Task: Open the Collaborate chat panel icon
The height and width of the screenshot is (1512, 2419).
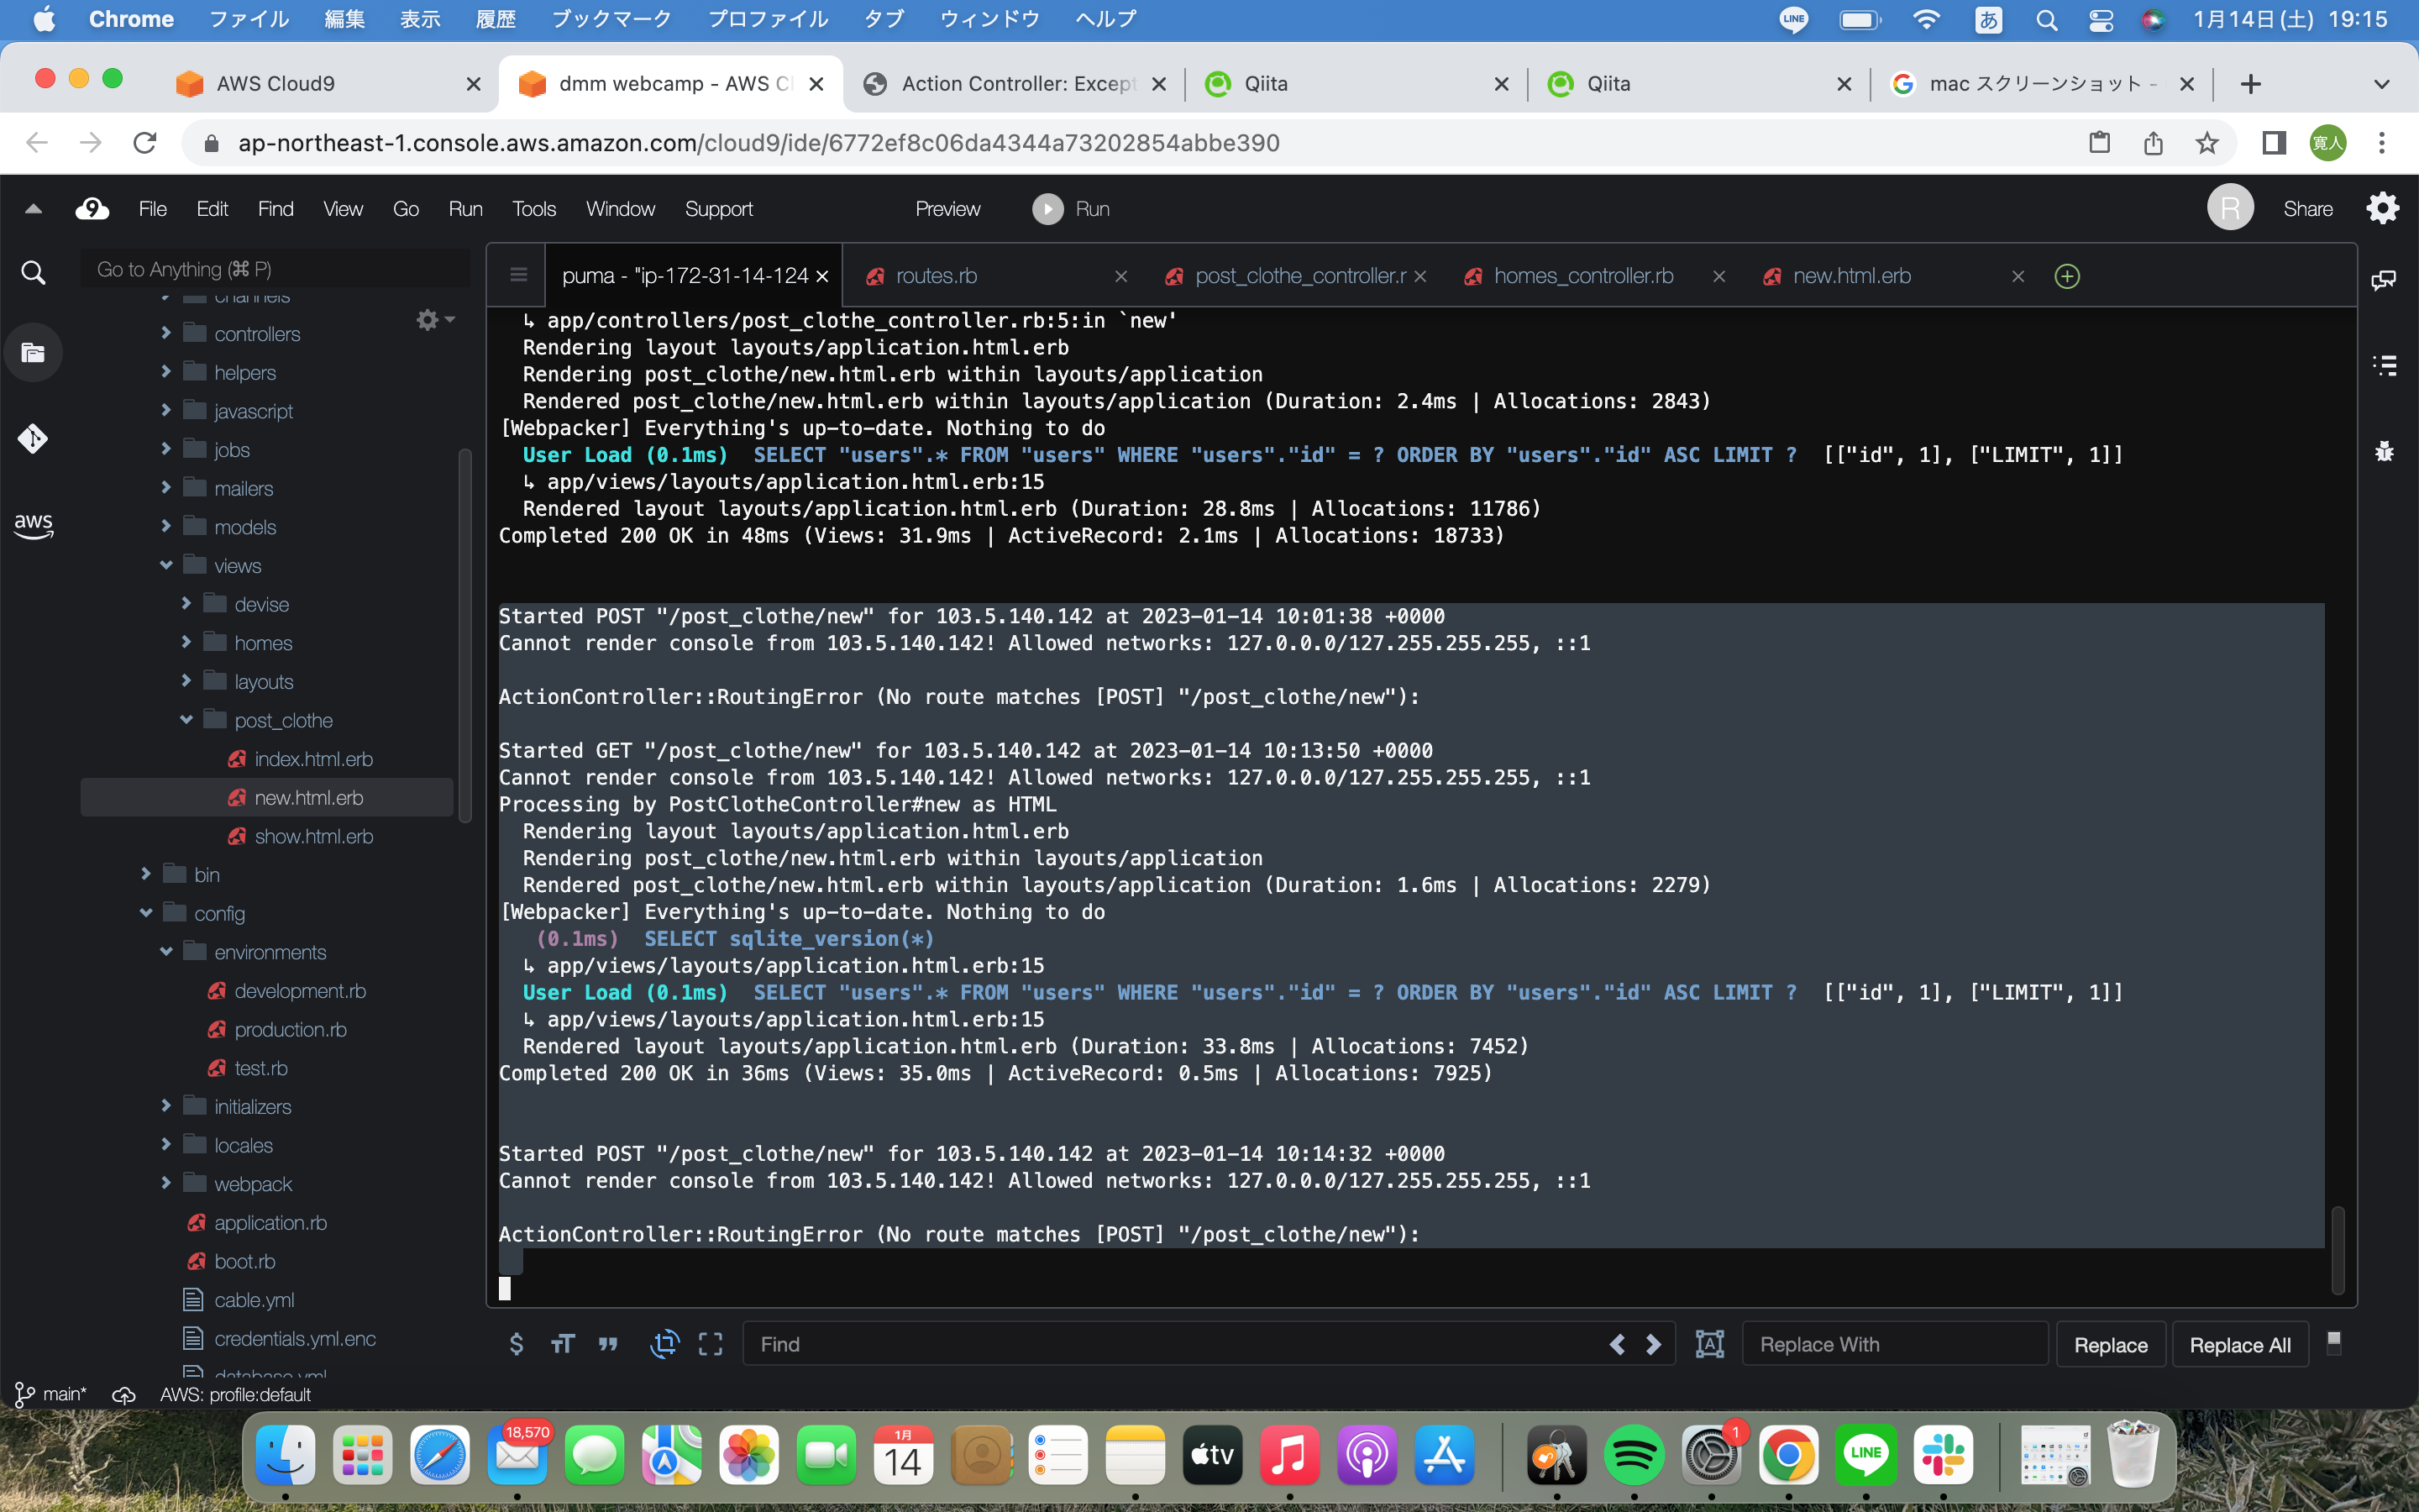Action: [2384, 280]
